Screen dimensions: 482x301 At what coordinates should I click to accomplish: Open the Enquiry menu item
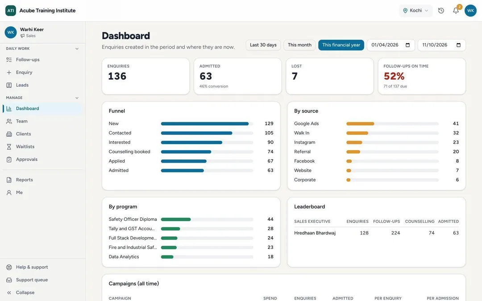click(x=42, y=72)
